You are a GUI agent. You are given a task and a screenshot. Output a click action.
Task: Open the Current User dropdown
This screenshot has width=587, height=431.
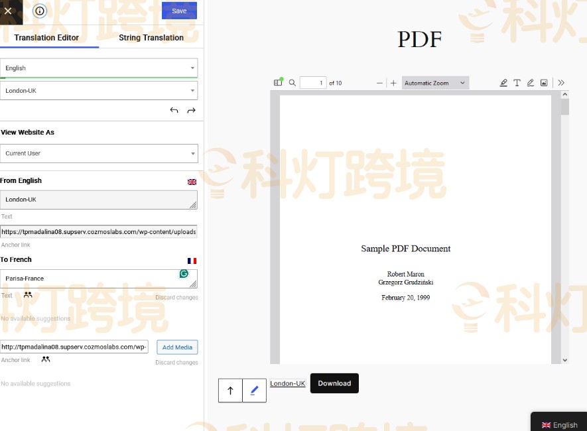[99, 153]
